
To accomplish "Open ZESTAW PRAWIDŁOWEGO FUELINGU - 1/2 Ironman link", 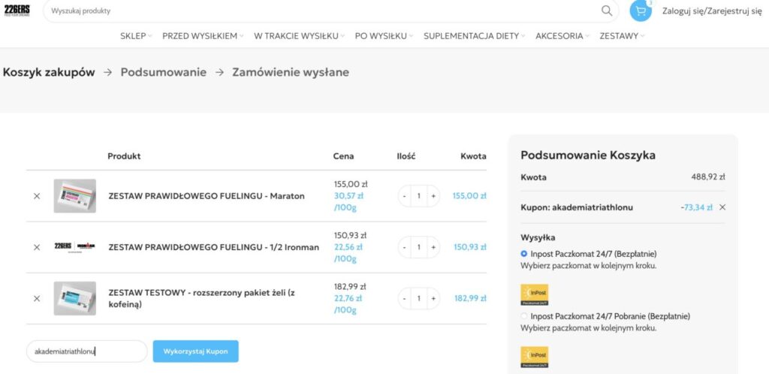I will [214, 247].
